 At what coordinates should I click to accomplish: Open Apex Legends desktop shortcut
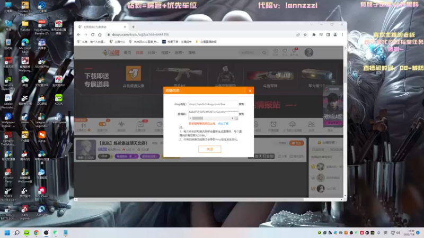(x=25, y=213)
